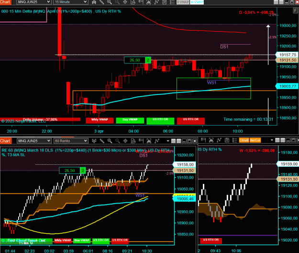Screen dimensions: 299x253
Task: Click Fast Cloud Break Out button
Action: 26,240
